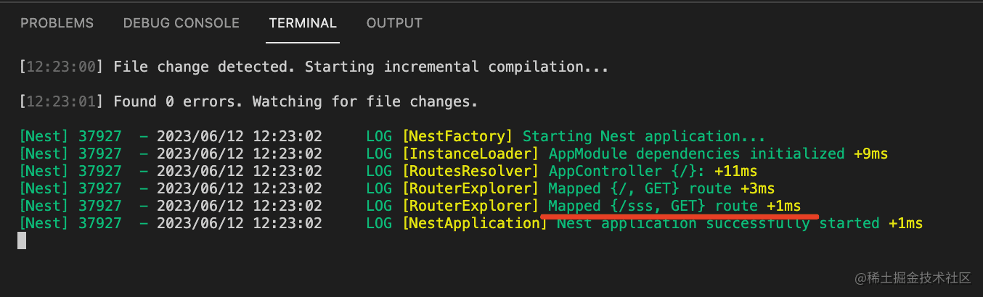Click "Starting Nest application..." text

coord(644,136)
